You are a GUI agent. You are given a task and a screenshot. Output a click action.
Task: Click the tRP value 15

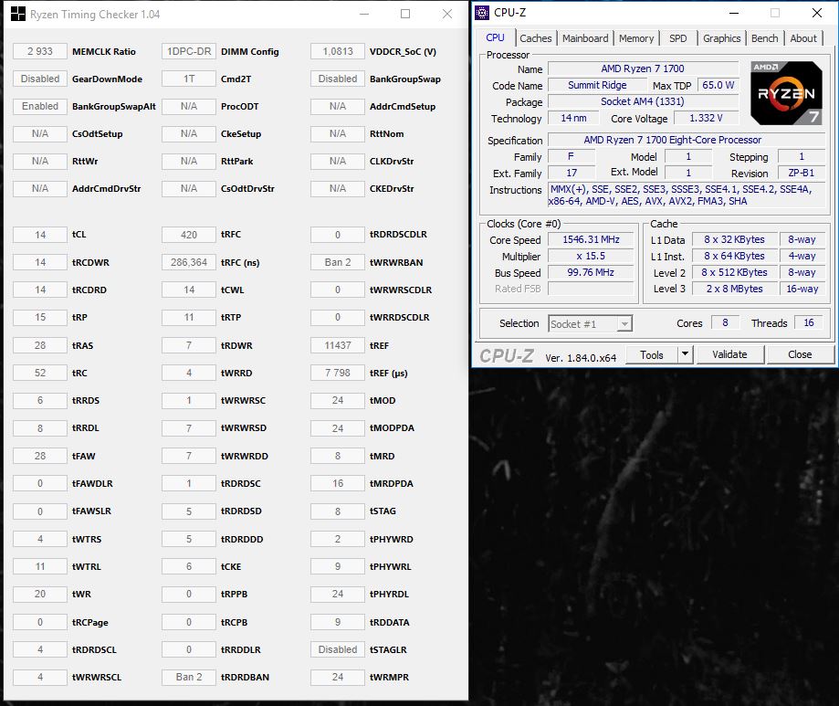tap(40, 317)
